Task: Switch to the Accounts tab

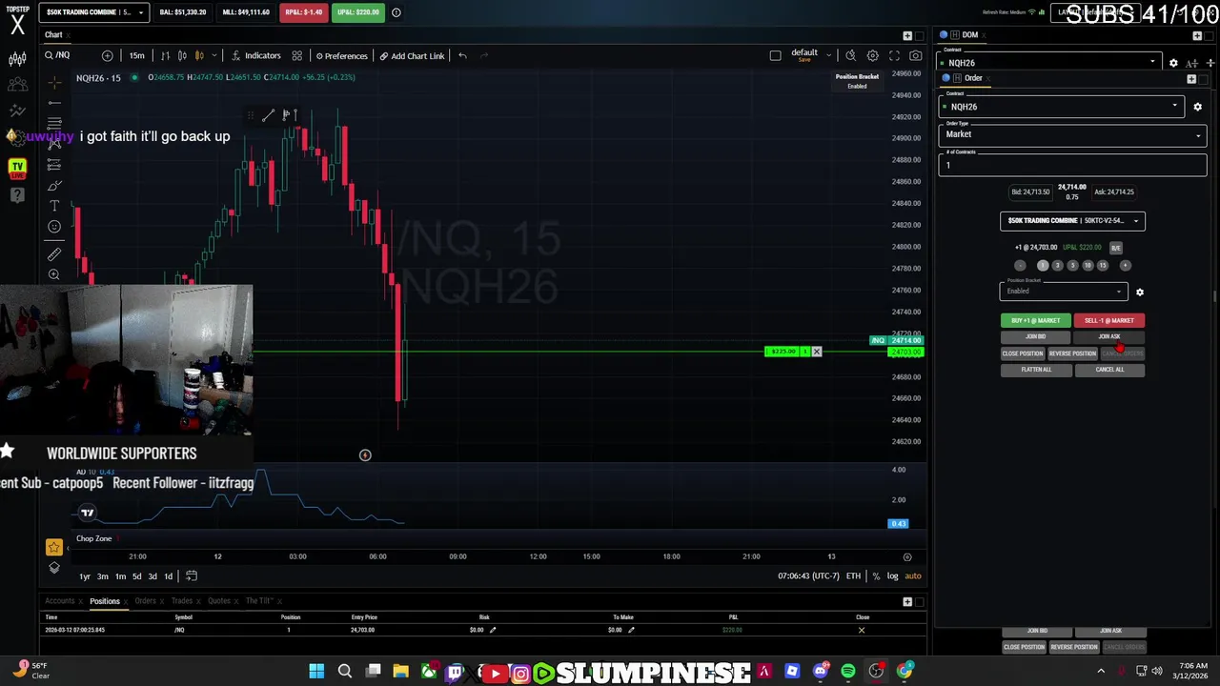Action: (59, 601)
